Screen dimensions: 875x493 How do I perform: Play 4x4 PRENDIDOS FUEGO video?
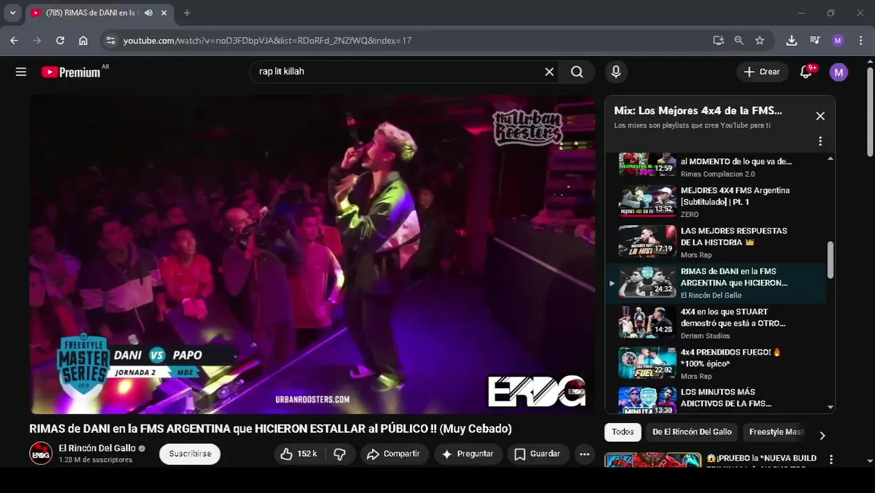pos(715,364)
